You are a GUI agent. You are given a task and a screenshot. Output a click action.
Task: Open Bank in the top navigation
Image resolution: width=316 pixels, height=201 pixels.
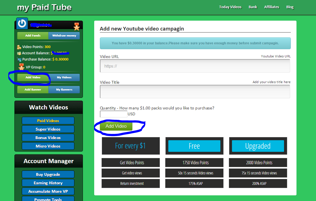(253, 7)
